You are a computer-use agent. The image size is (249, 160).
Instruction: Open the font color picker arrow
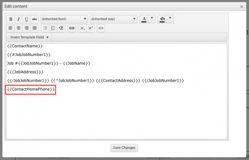click(x=152, y=19)
